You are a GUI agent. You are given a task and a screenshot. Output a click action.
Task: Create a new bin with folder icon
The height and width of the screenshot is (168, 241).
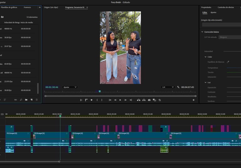pos(26,100)
